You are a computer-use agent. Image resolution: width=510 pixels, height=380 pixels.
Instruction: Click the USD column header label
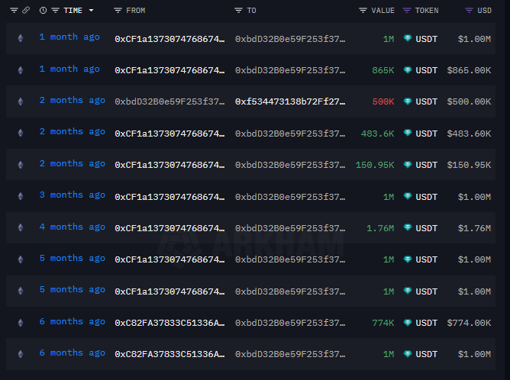pyautogui.click(x=484, y=11)
